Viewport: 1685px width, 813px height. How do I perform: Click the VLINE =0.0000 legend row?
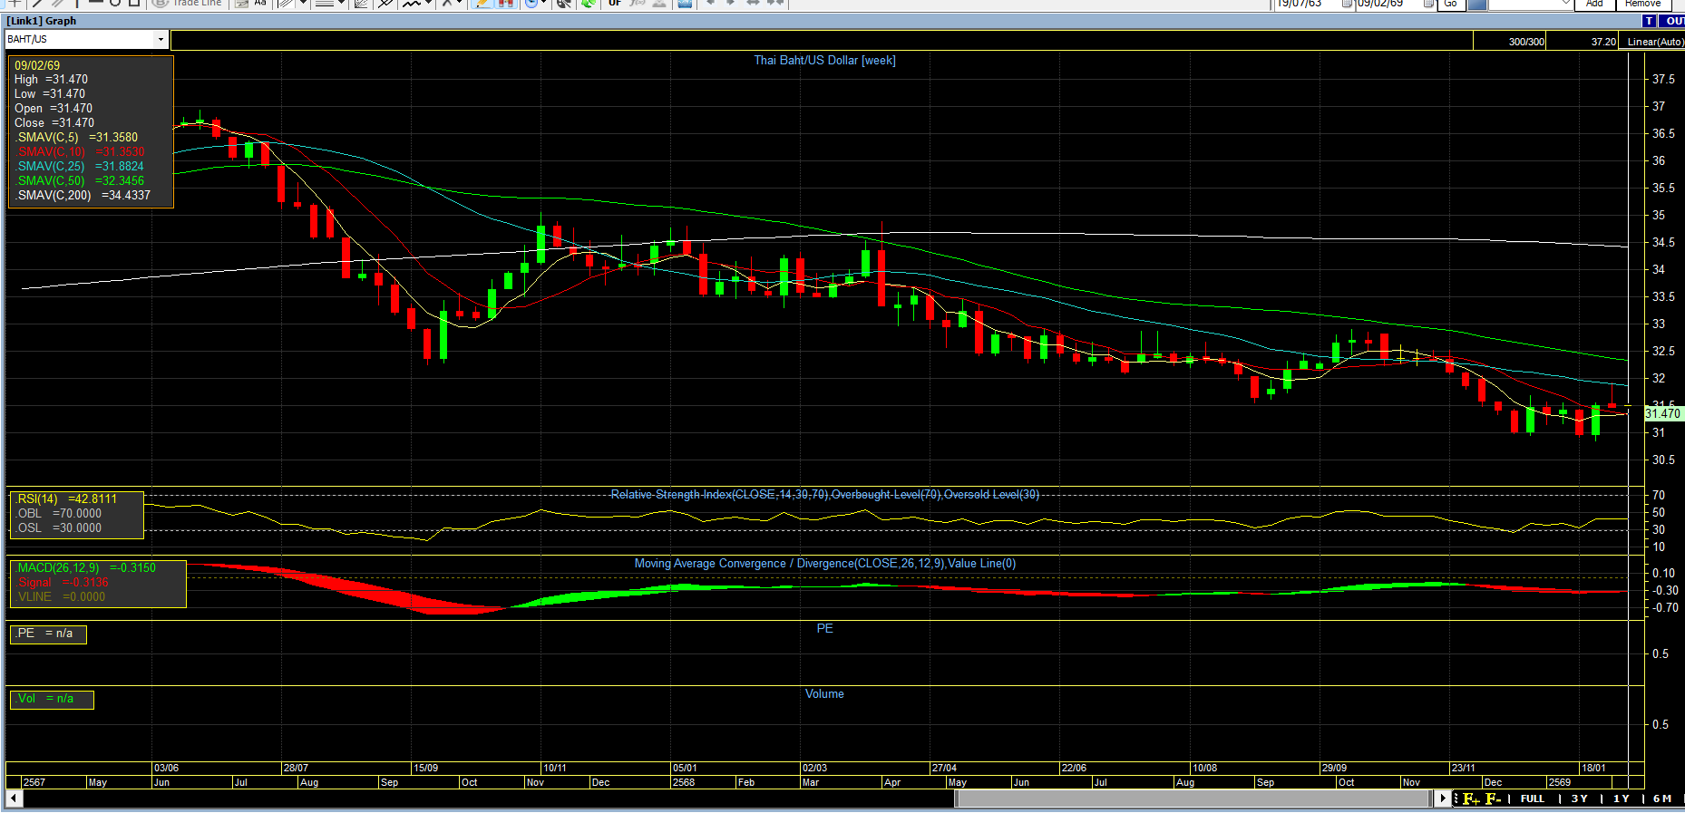pyautogui.click(x=61, y=597)
